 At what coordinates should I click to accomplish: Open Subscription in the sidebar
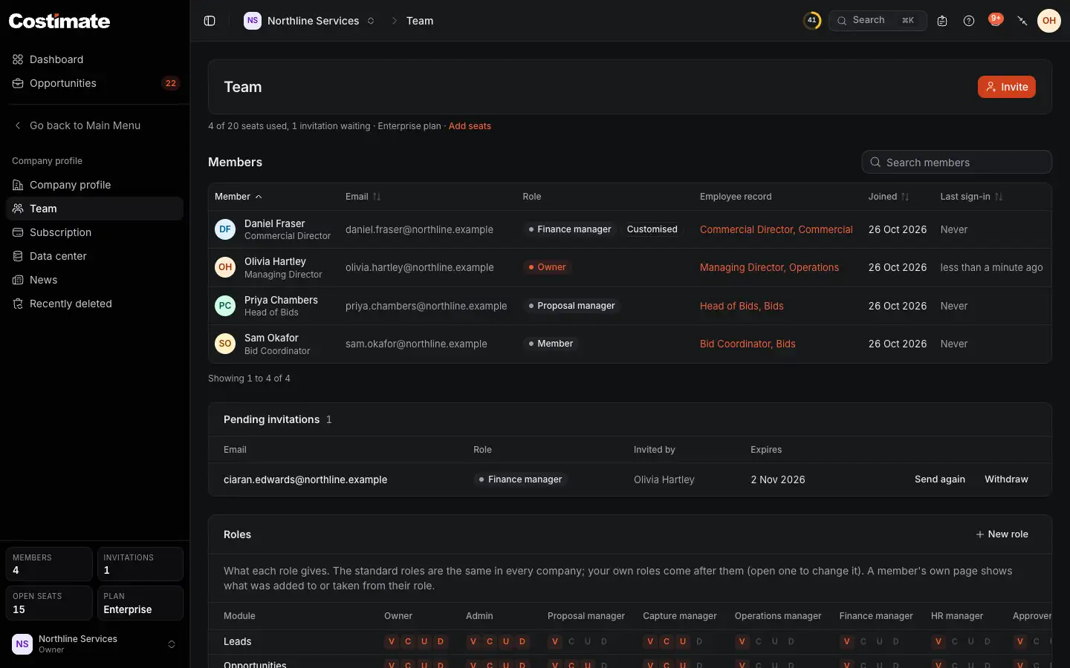click(95, 232)
